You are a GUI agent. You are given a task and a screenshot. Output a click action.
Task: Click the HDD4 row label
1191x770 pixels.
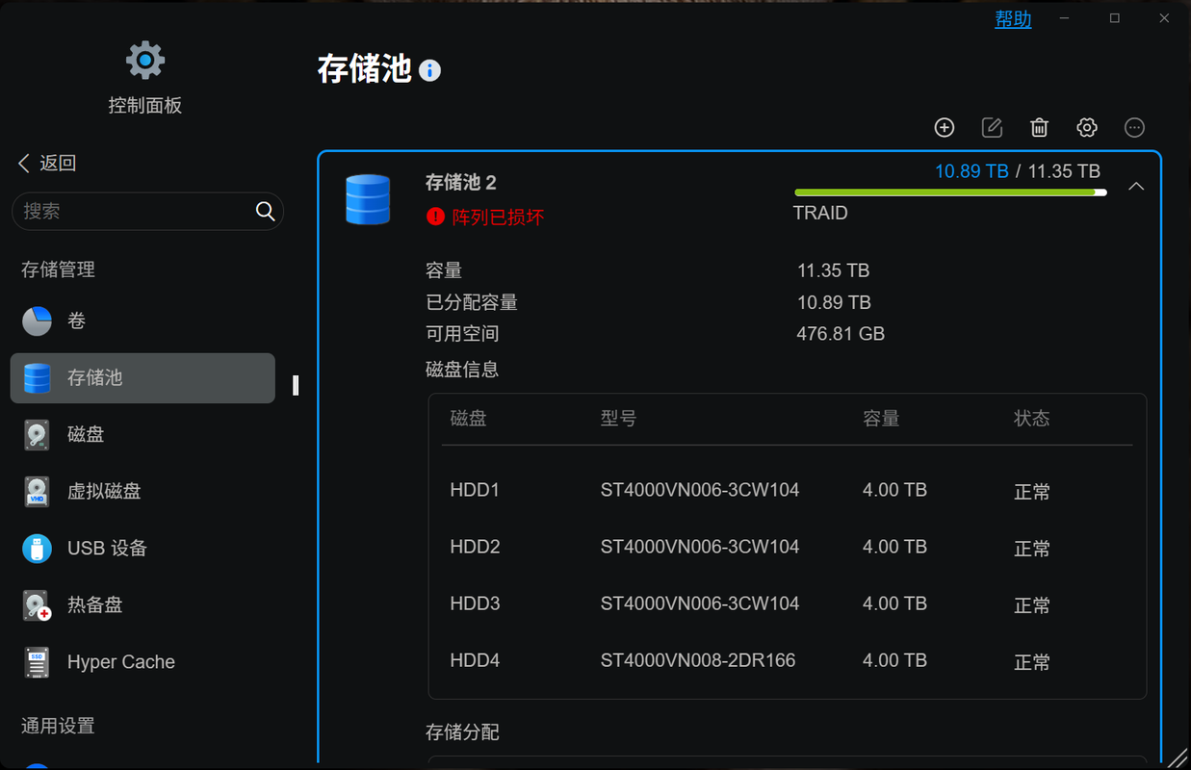[475, 660]
